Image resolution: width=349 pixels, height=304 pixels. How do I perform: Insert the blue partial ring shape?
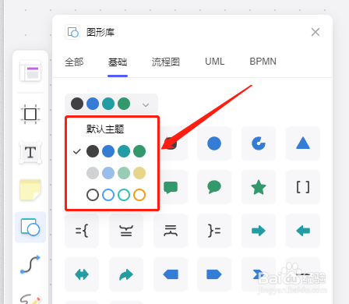259,143
